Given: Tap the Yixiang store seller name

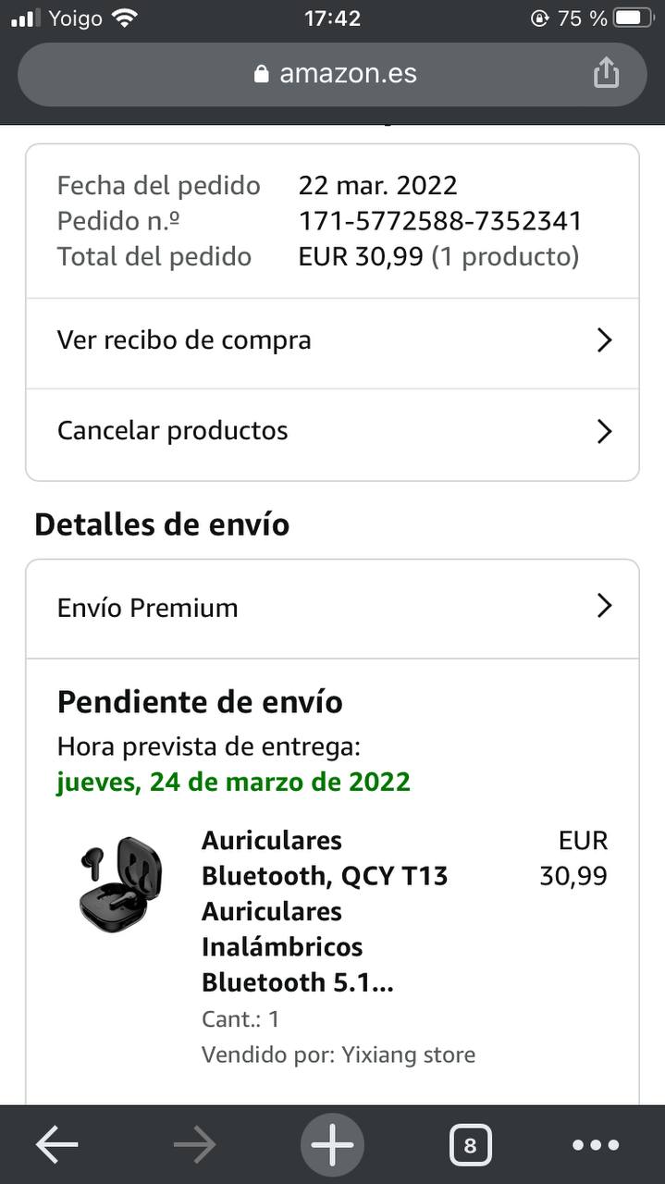Looking at the screenshot, I should coord(408,1054).
